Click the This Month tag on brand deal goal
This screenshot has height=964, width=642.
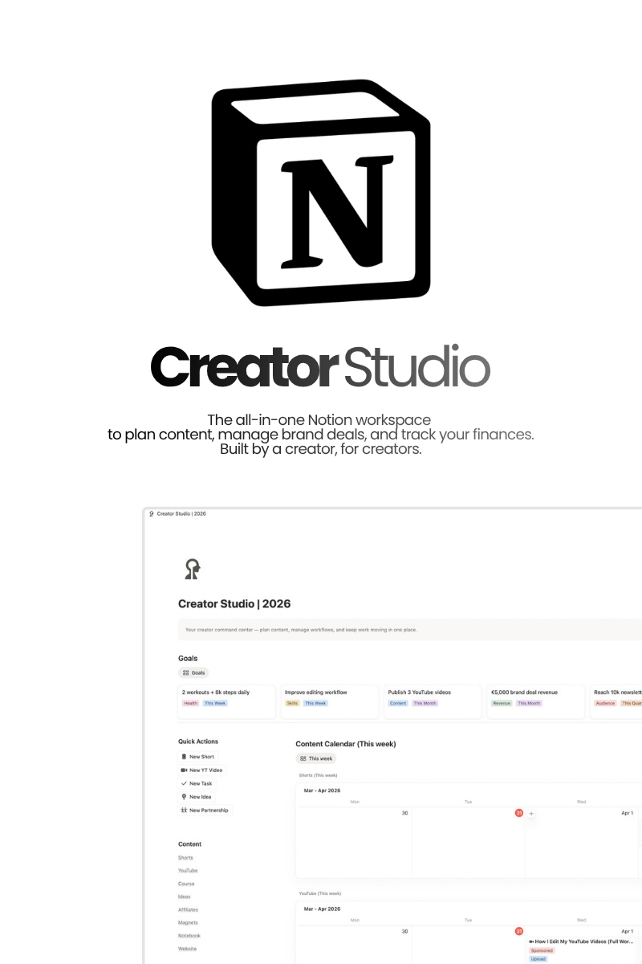pos(529,703)
